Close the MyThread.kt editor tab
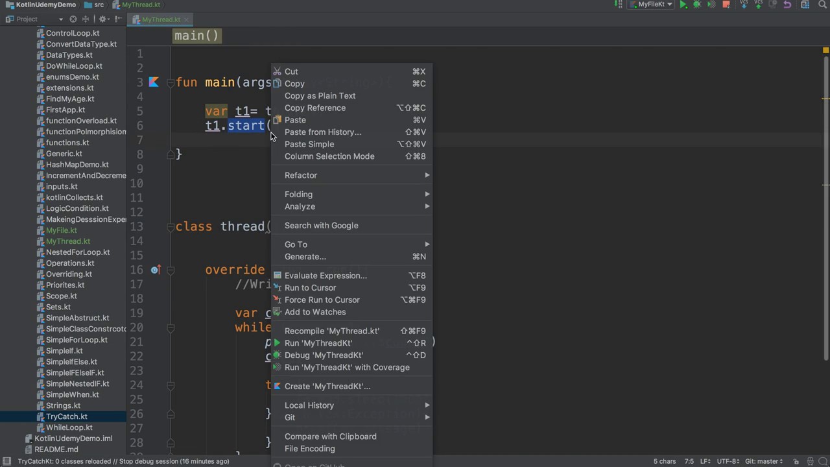830x467 pixels. click(x=187, y=20)
